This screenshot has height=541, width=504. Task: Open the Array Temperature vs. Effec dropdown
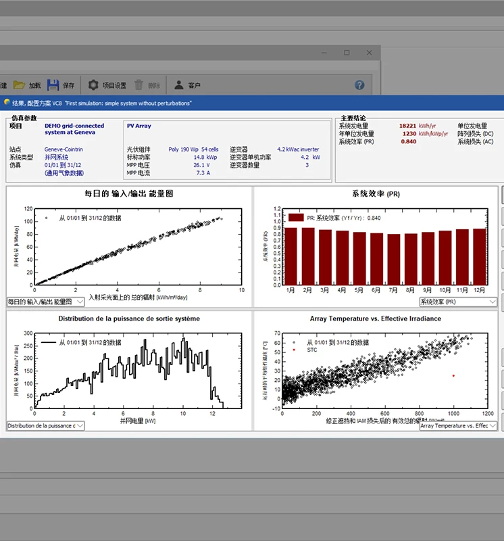coord(458,426)
